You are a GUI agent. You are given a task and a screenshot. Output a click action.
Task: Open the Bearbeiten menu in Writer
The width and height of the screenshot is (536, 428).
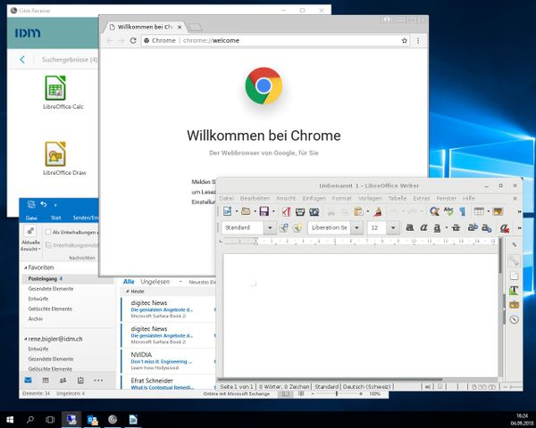[x=255, y=198]
